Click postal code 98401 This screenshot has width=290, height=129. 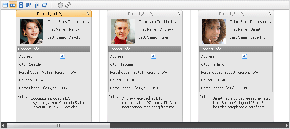(x=138, y=72)
